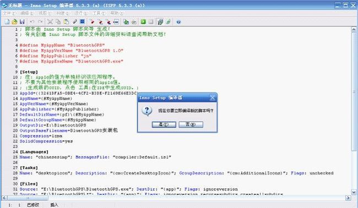Click the New script toolbar icon
The width and height of the screenshot is (358, 208).
7,22
